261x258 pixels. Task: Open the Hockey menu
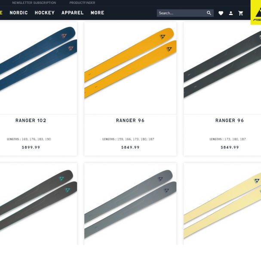45,12
